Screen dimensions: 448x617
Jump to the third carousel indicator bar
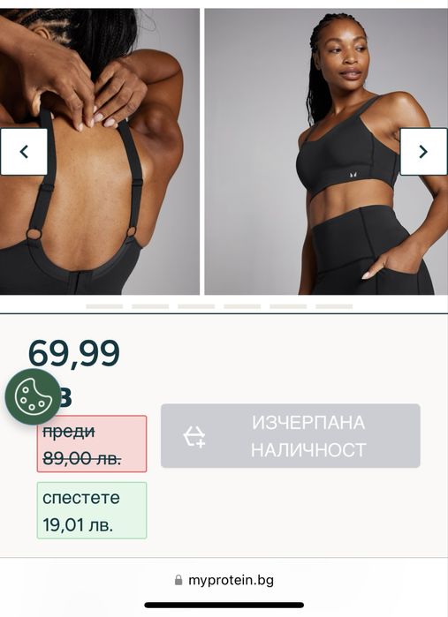coord(196,306)
